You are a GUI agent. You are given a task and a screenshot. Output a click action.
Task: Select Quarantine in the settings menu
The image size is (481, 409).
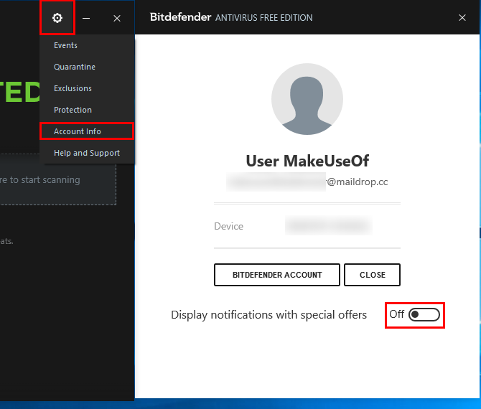tap(75, 67)
